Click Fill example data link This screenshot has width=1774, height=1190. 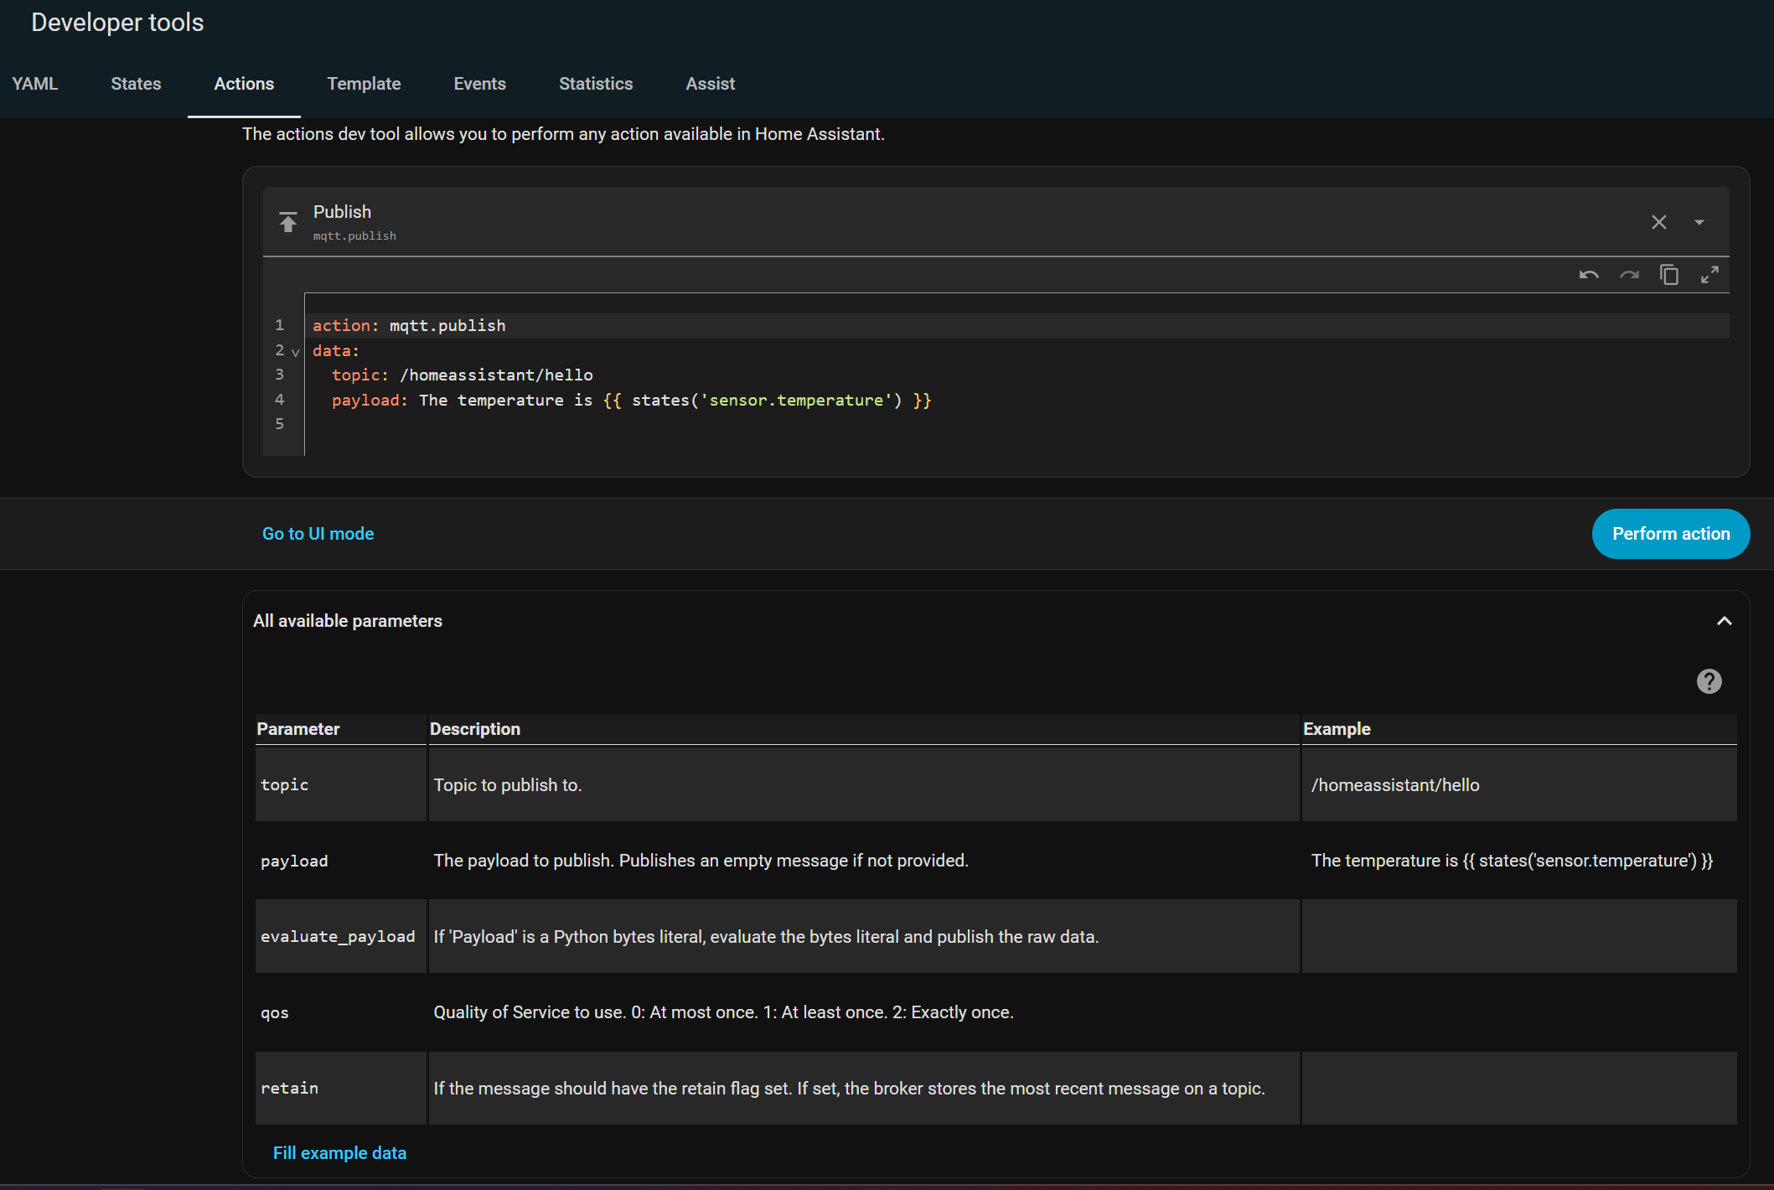(339, 1153)
